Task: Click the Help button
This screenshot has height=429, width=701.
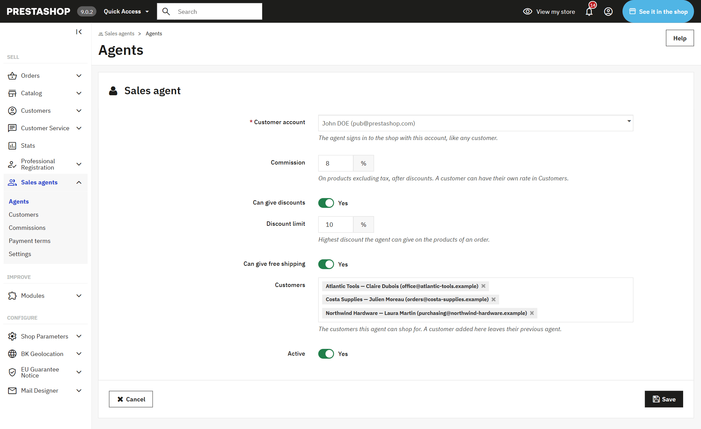Action: pyautogui.click(x=680, y=38)
